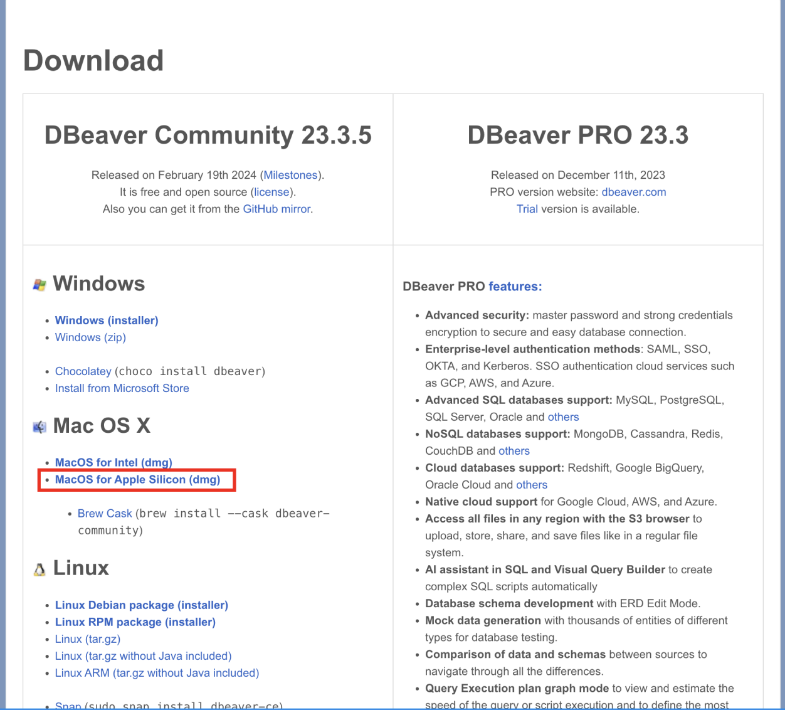This screenshot has width=785, height=710.
Task: Click others link after Oracle Cloud
Action: (x=532, y=485)
